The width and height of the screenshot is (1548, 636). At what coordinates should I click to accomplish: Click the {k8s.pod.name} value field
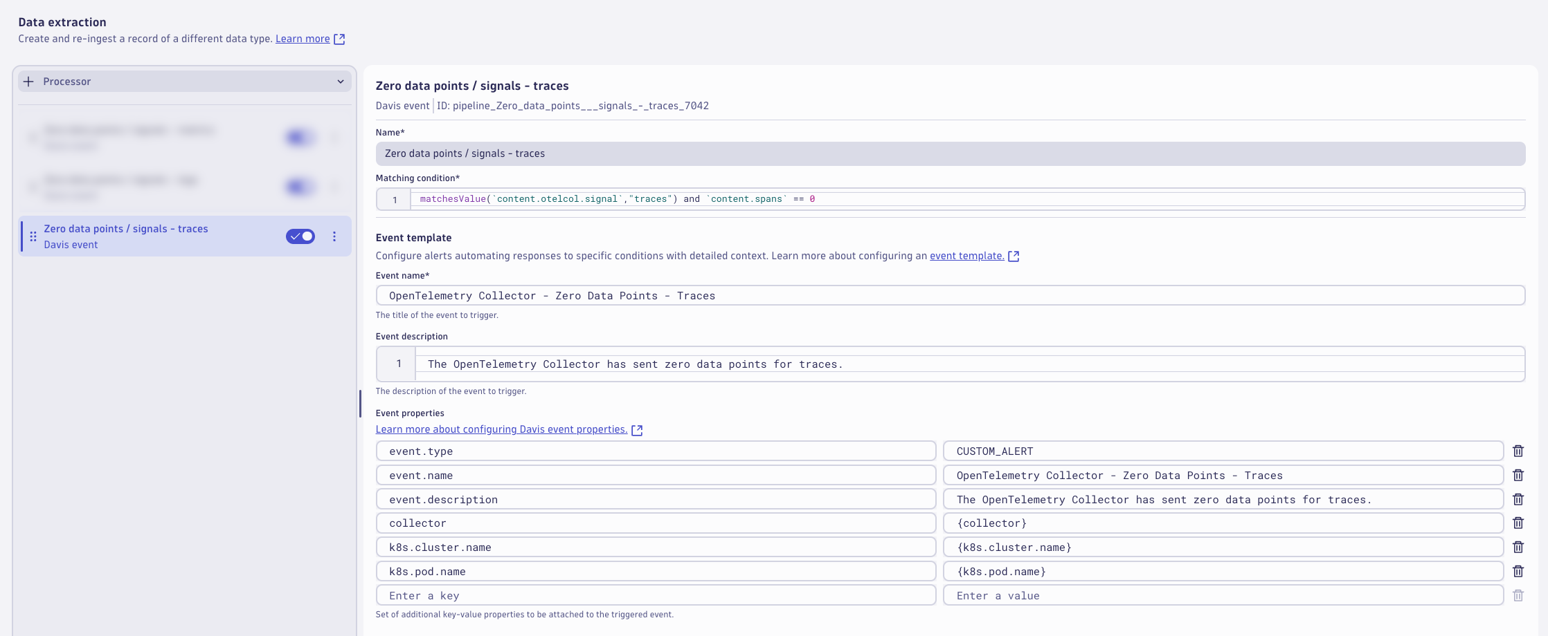pos(1223,571)
